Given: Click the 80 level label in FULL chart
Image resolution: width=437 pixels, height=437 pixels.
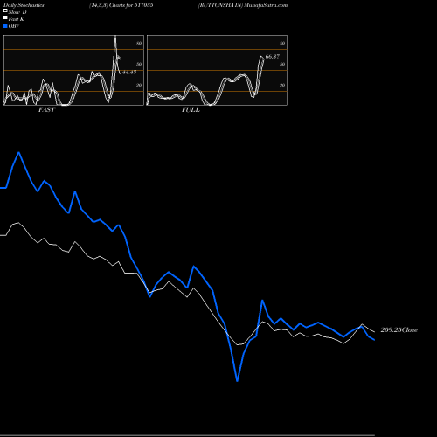Looking at the screenshot, I should click(x=282, y=43).
